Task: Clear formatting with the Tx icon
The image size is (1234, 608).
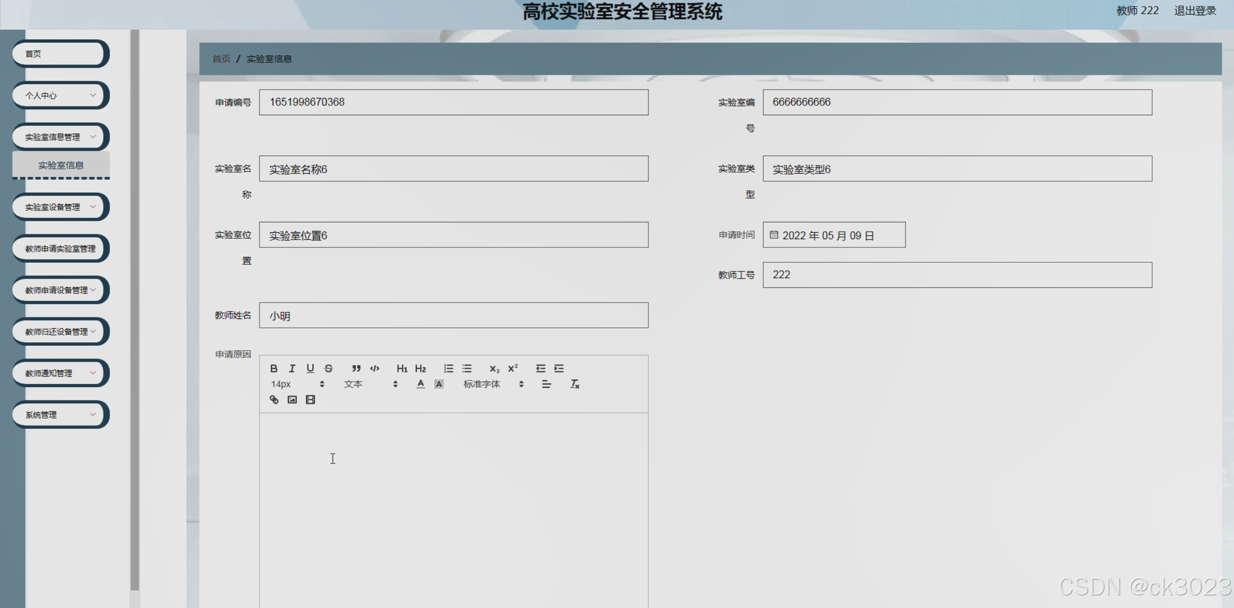Action: coord(575,384)
